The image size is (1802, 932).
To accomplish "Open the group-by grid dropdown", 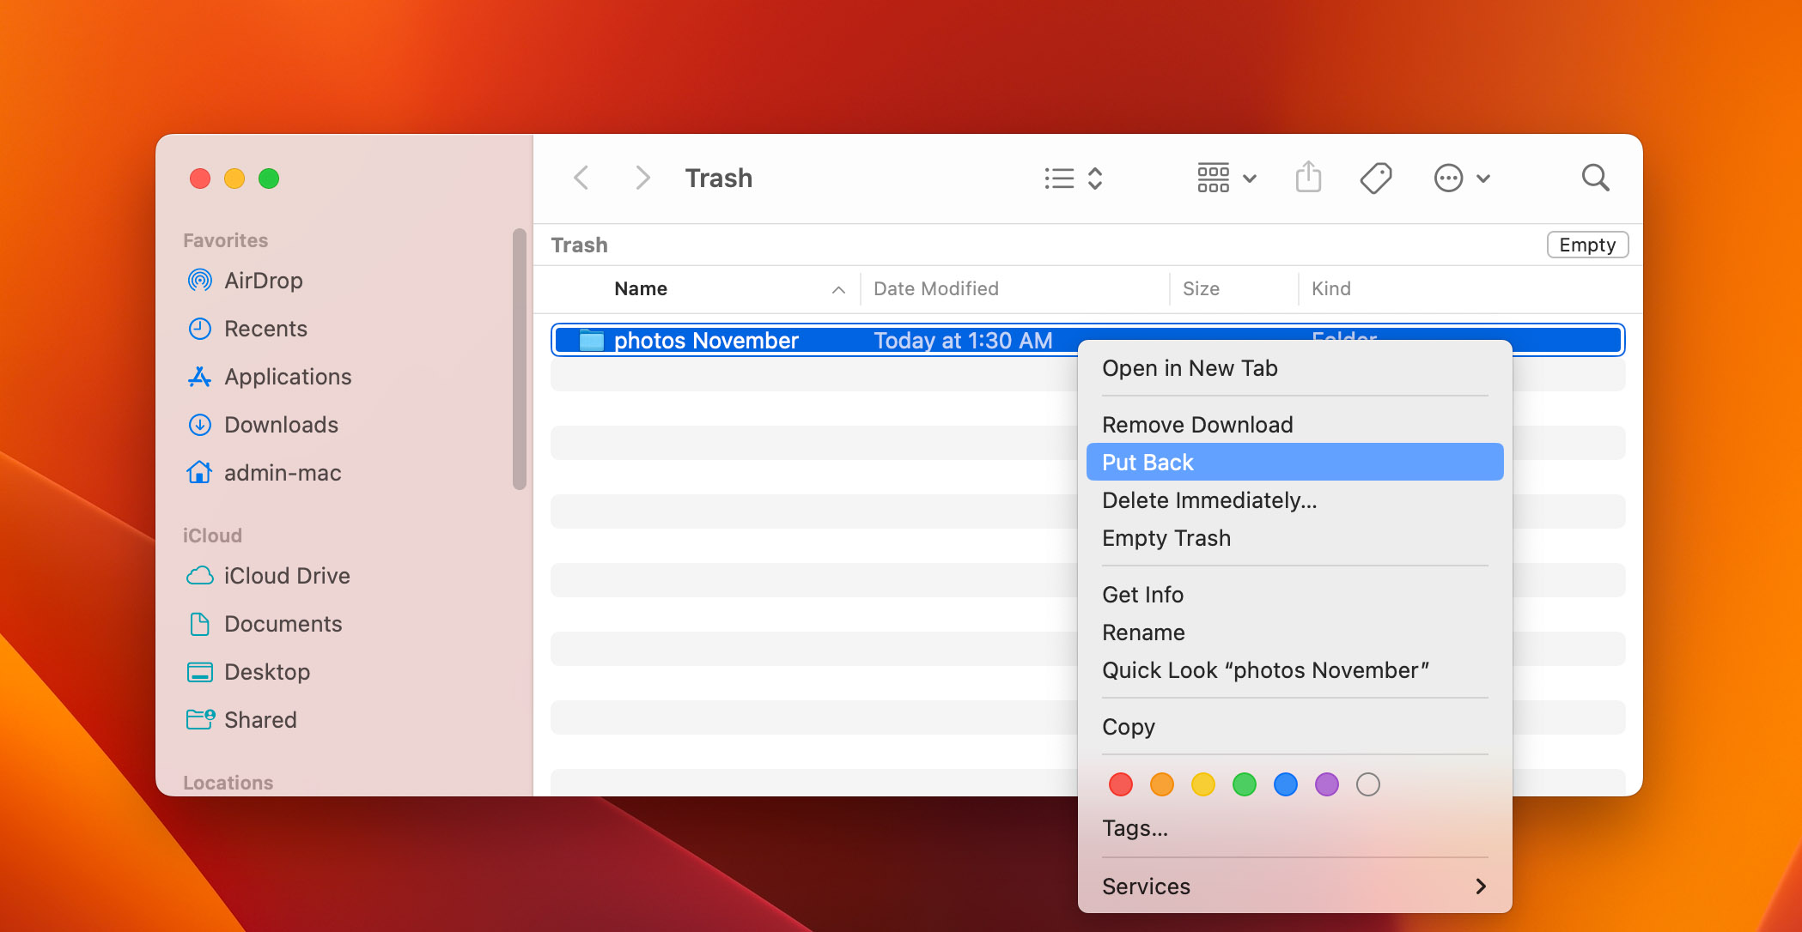I will (x=1227, y=178).
